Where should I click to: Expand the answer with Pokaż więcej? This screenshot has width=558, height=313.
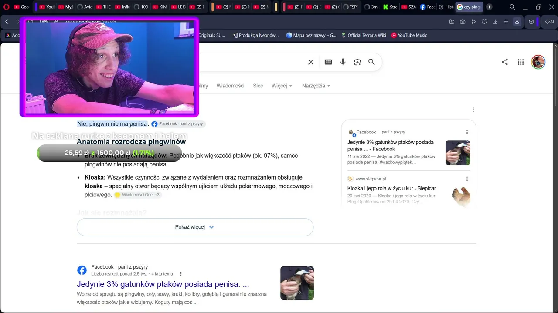195,227
